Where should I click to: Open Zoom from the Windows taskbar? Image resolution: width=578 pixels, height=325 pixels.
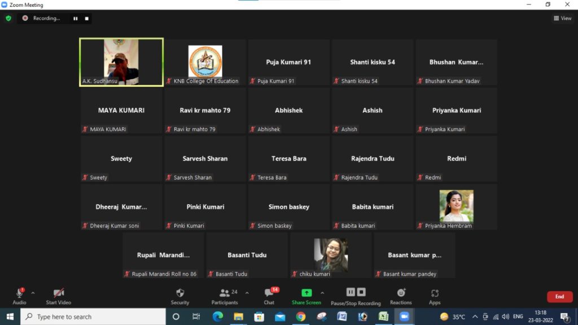coord(404,317)
